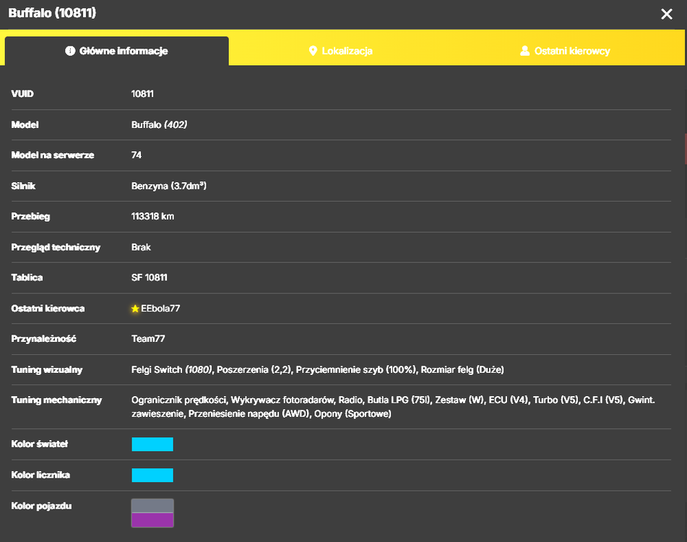
Task: Click the Tuning mechaniczny parts list
Action: tap(393, 407)
